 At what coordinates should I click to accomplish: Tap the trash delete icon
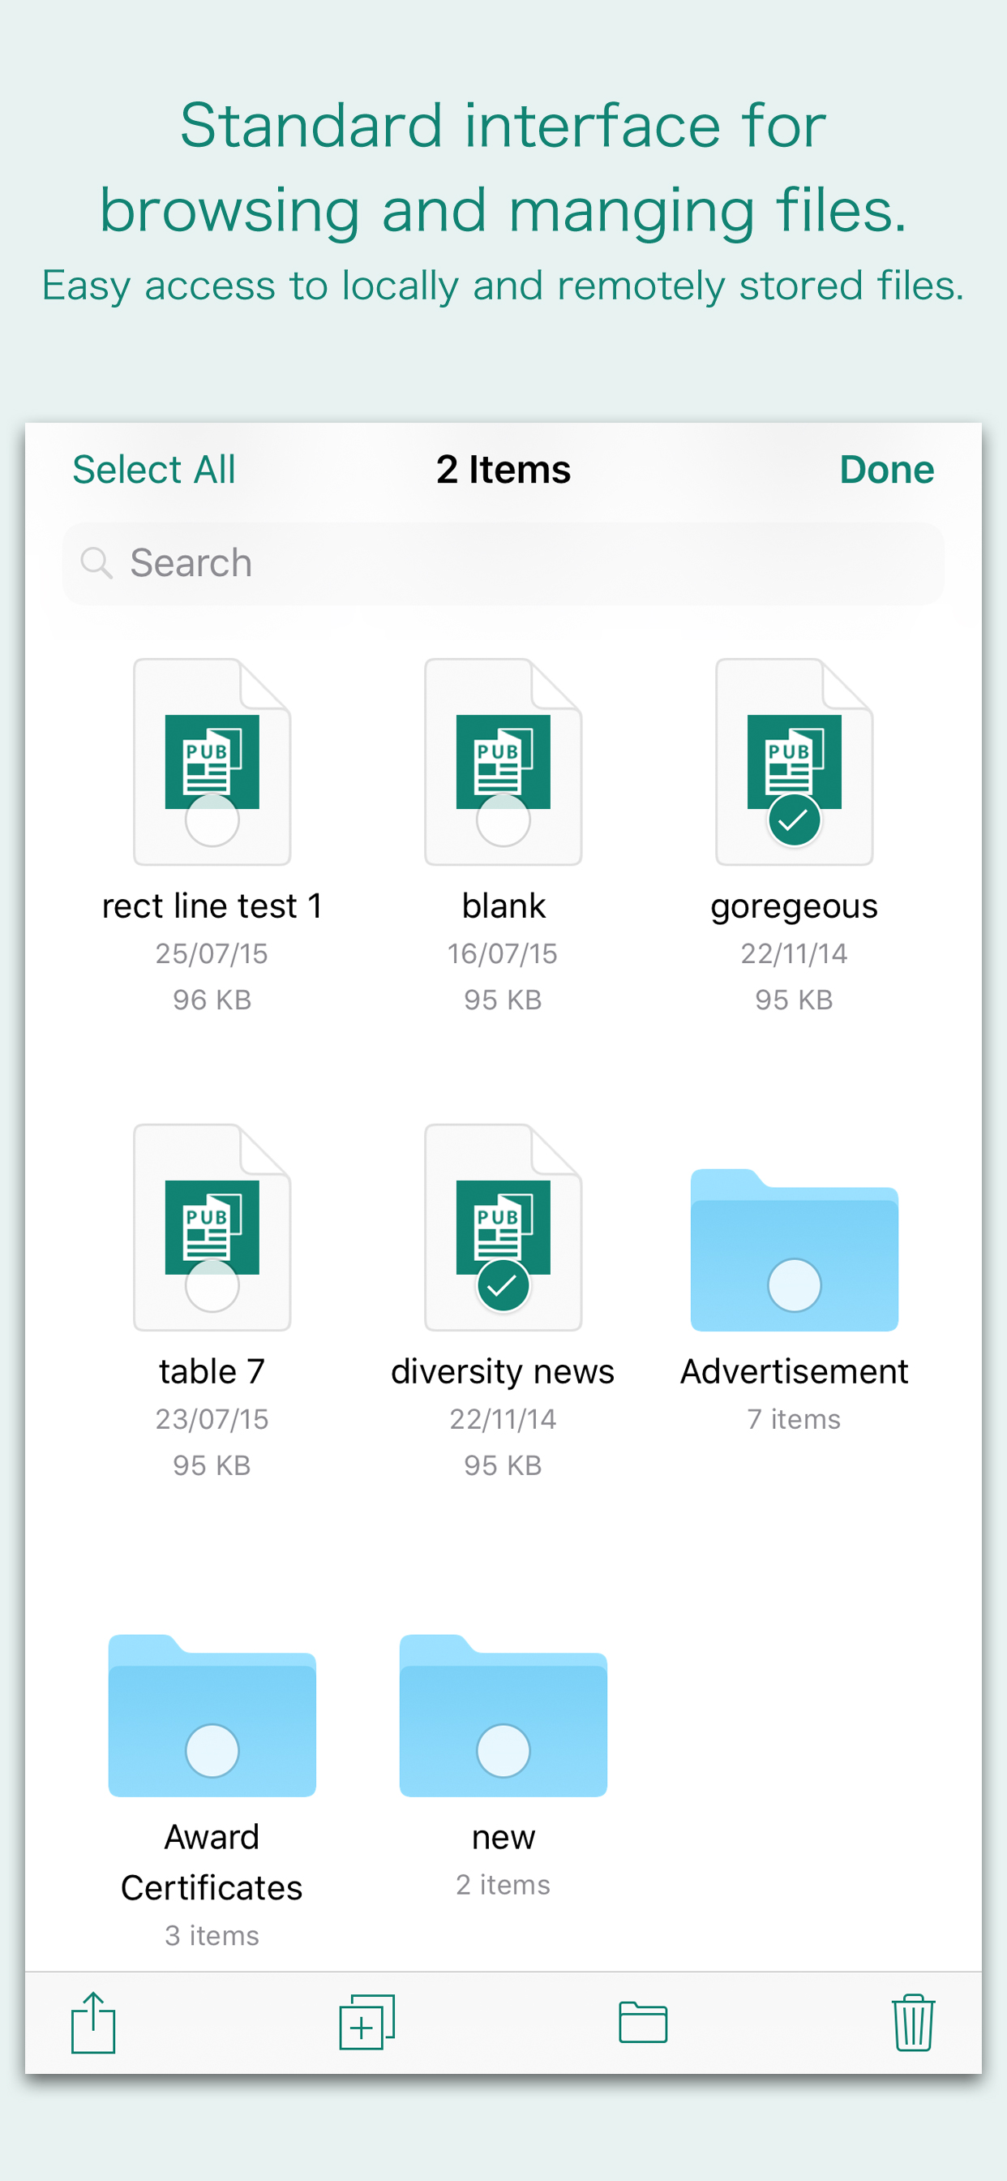tap(912, 2023)
